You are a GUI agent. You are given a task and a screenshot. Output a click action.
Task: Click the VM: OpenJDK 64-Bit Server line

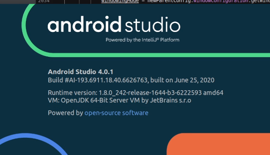coord(120,100)
